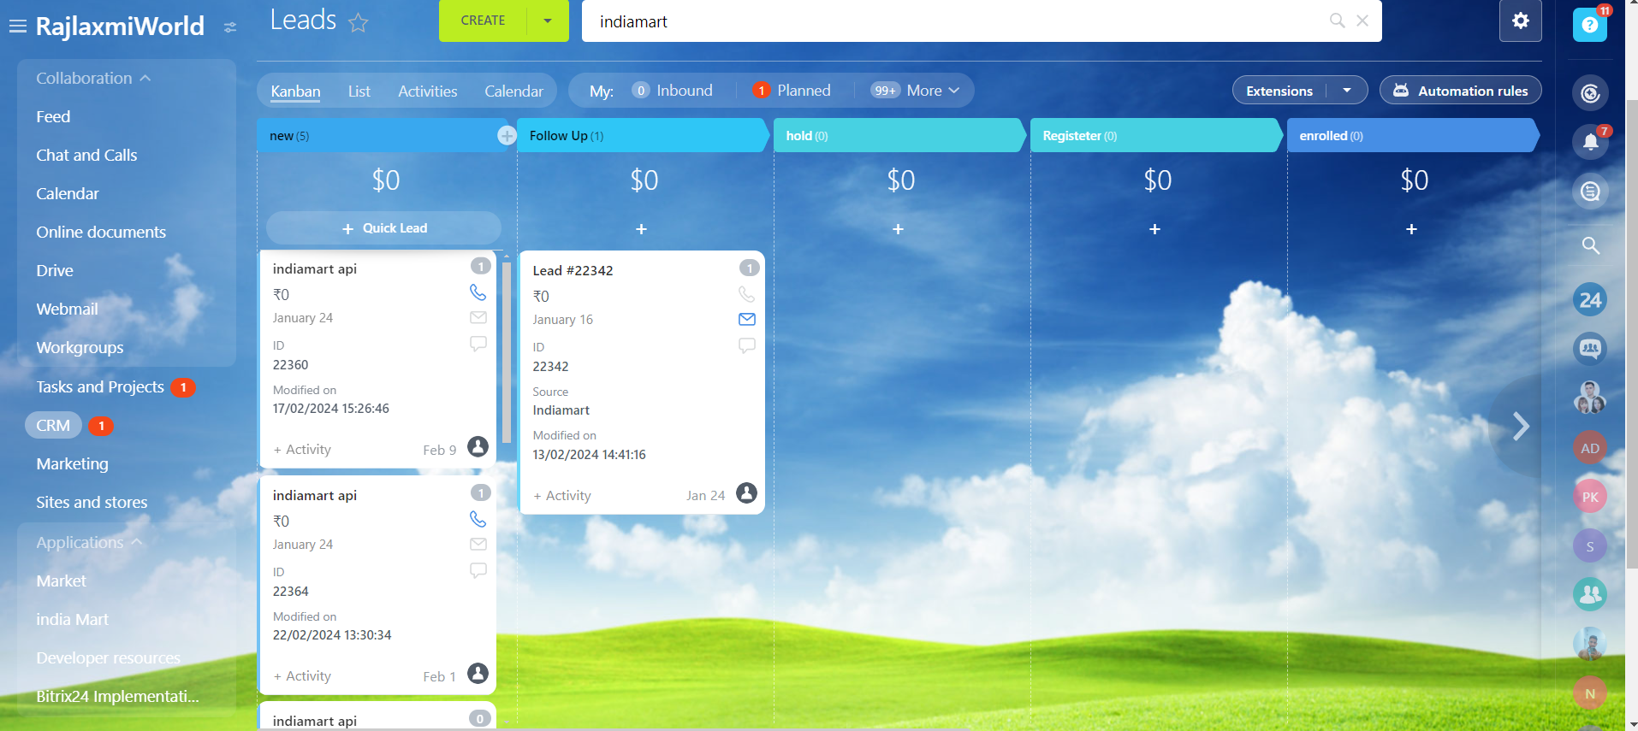Open the notifications bell icon

1590,142
